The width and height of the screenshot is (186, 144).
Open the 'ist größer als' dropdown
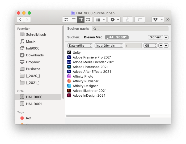(109, 46)
